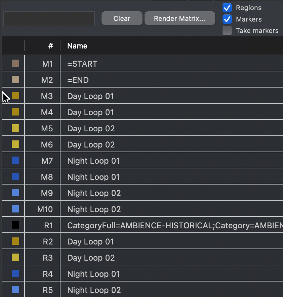This screenshot has height=297, width=283.
Task: Select the =END marker name
Action: pyautogui.click(x=78, y=80)
